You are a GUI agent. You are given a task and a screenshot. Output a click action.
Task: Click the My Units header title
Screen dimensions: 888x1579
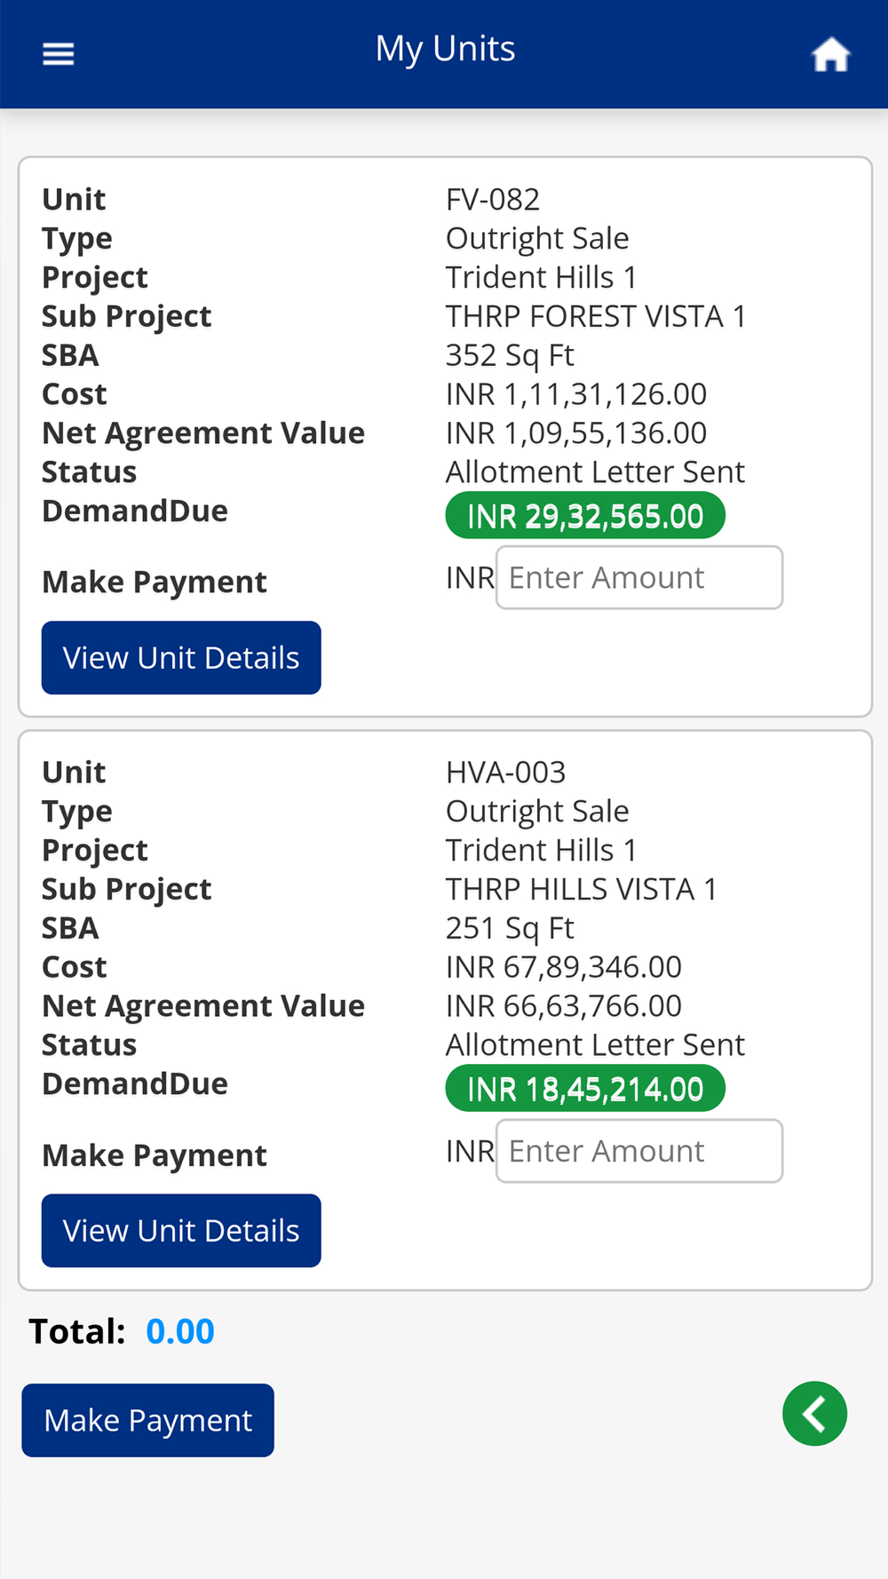point(445,49)
